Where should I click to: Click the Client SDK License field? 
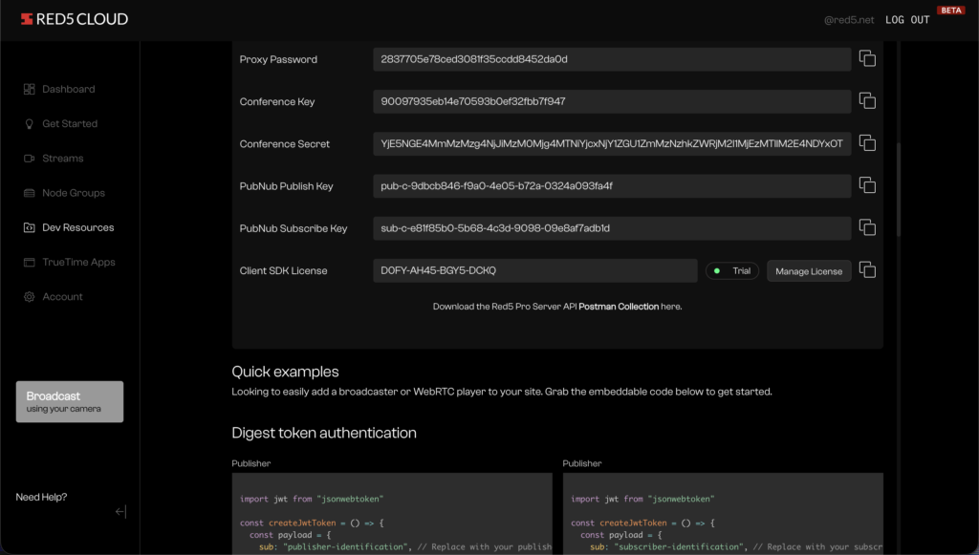pyautogui.click(x=535, y=270)
